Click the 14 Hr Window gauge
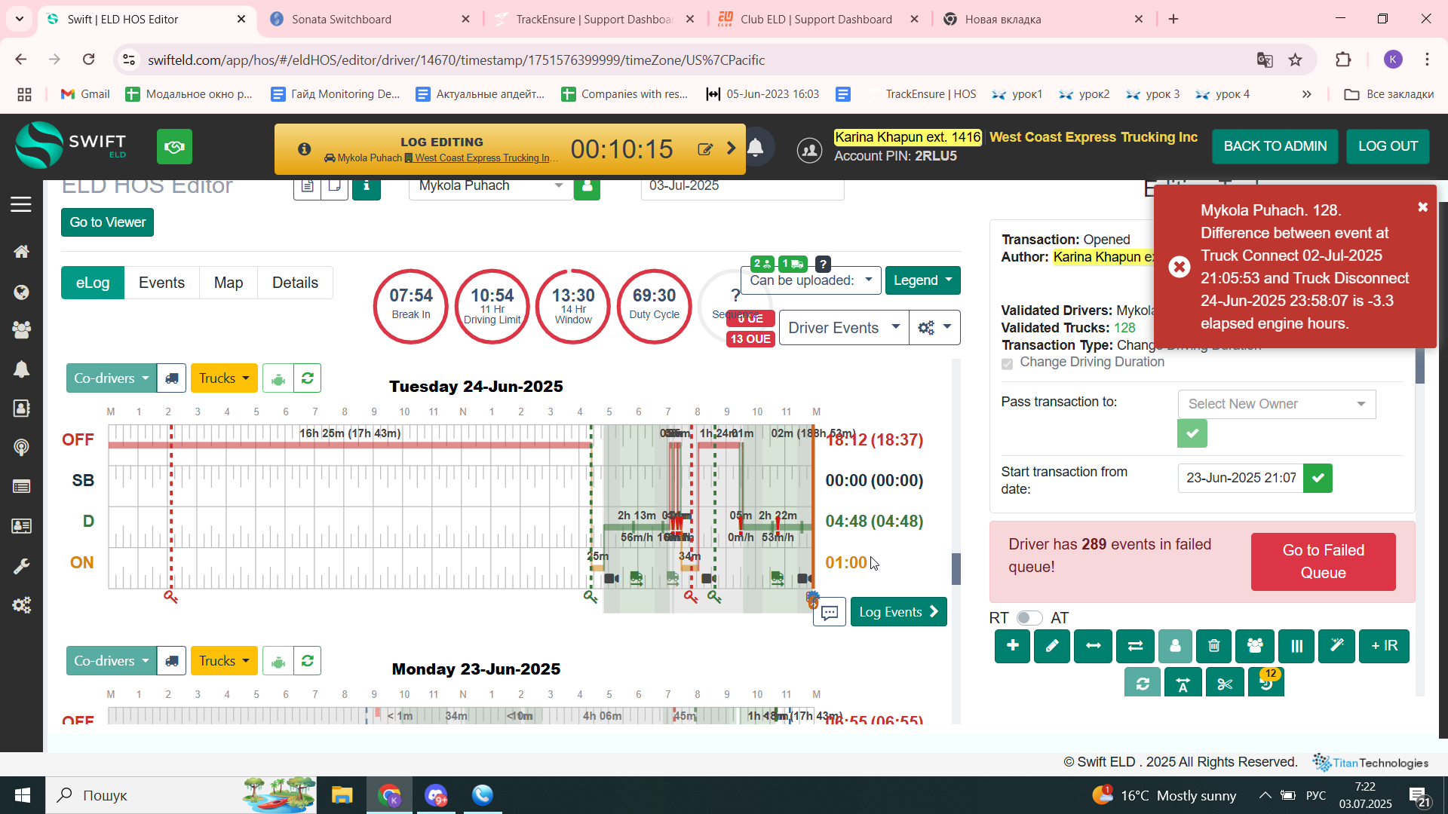Screen dimensions: 1448x814 (x=573, y=306)
